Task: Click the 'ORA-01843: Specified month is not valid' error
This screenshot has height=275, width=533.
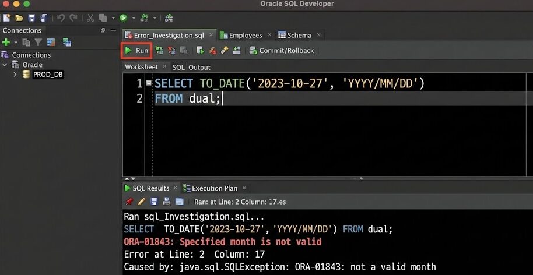Action: [223, 242]
